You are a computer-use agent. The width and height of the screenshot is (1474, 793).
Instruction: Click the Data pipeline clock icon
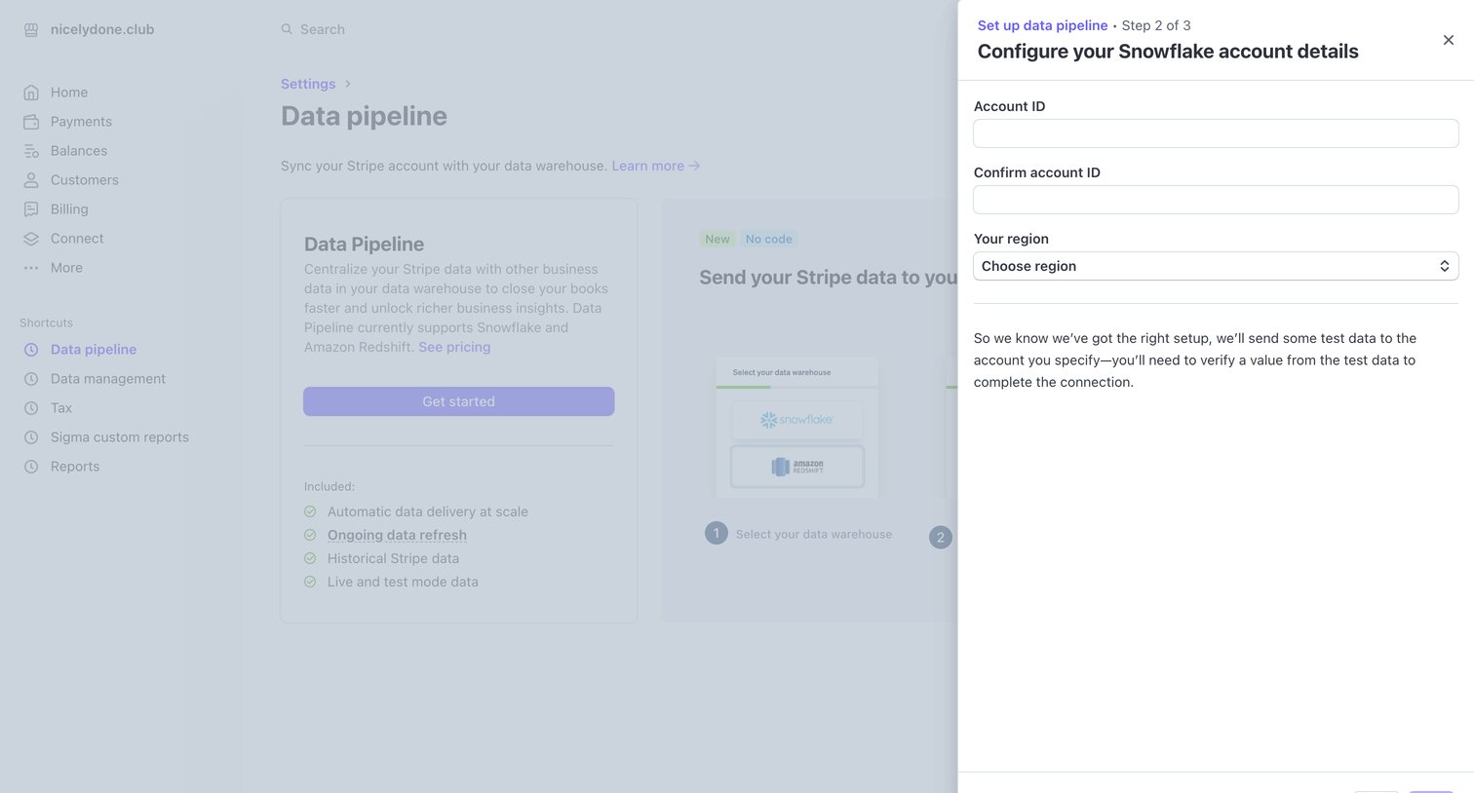[x=31, y=350]
